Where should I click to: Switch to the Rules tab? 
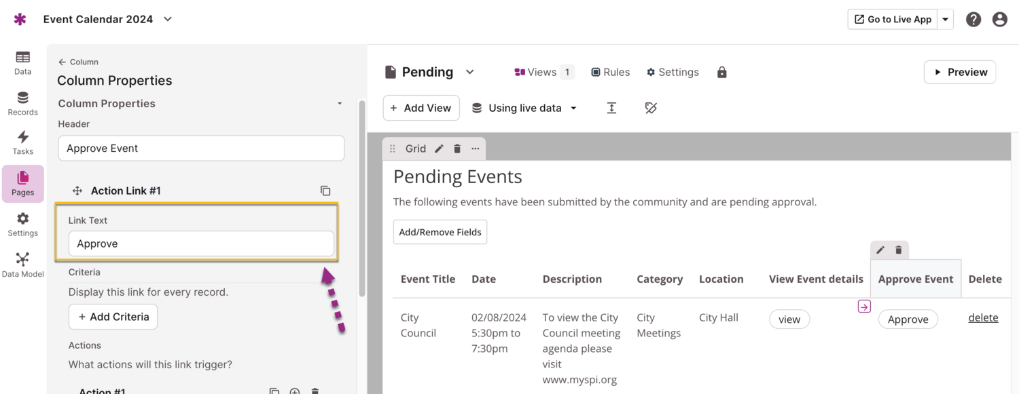(x=610, y=72)
